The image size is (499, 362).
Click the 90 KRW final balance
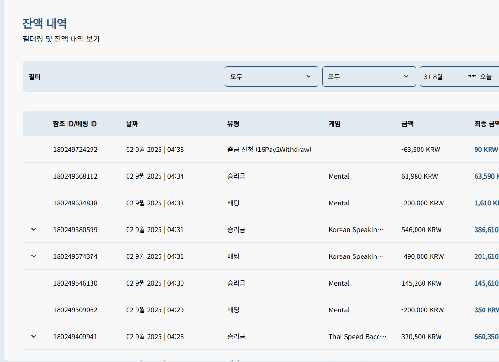(486, 150)
